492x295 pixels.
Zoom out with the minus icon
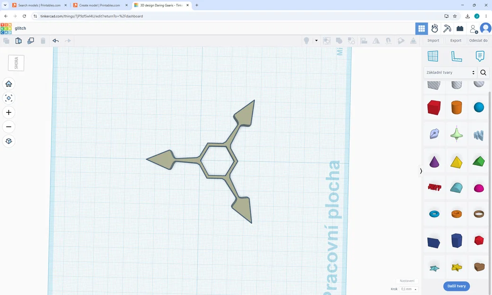click(x=9, y=127)
